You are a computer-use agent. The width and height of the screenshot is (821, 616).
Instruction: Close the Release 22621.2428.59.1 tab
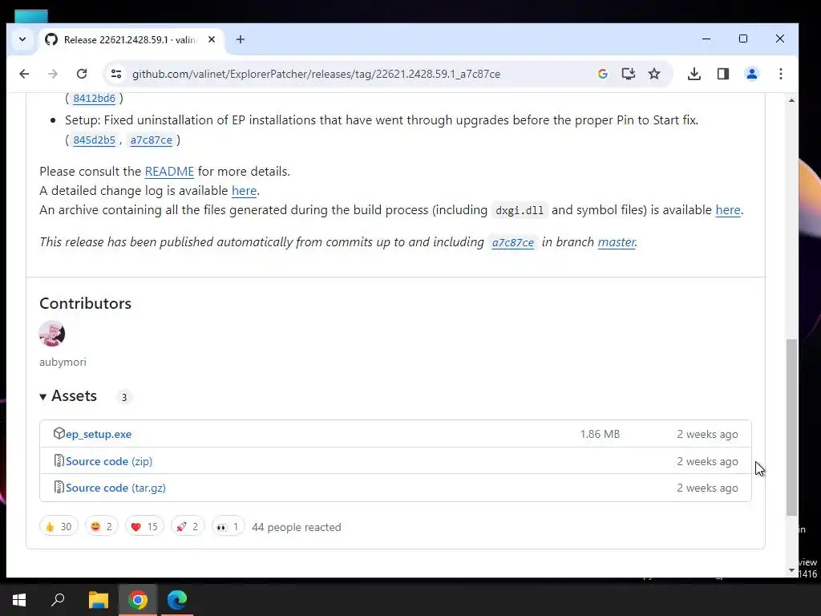[x=212, y=39]
